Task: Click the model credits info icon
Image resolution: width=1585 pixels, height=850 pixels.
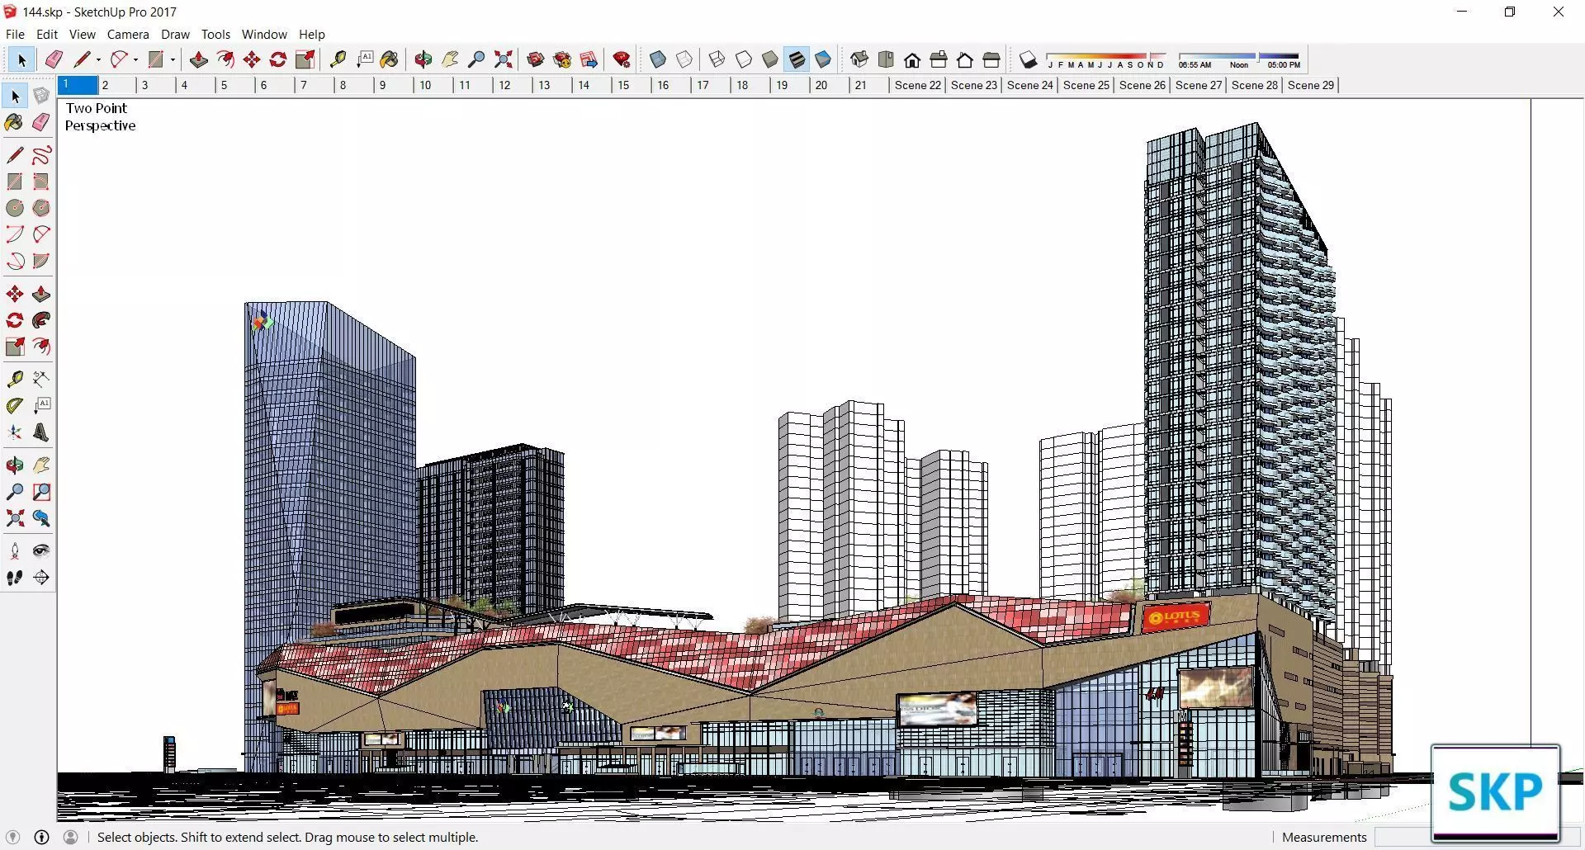Action: [42, 837]
